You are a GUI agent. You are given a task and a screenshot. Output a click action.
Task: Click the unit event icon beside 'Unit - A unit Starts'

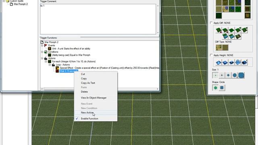point(50,49)
